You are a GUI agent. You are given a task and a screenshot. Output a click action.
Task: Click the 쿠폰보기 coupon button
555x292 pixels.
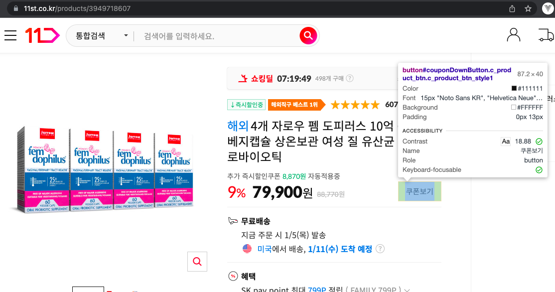[419, 191]
